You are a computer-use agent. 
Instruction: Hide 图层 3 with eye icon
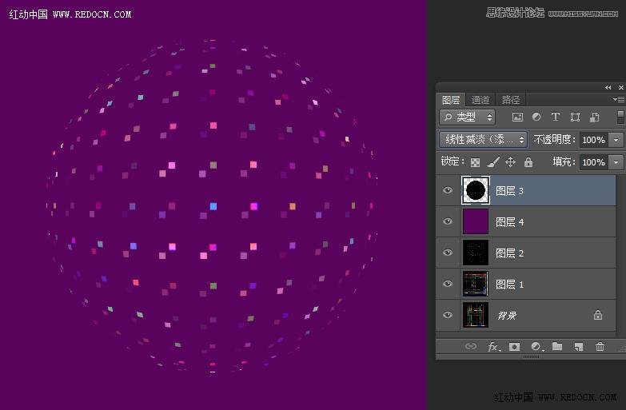(448, 190)
